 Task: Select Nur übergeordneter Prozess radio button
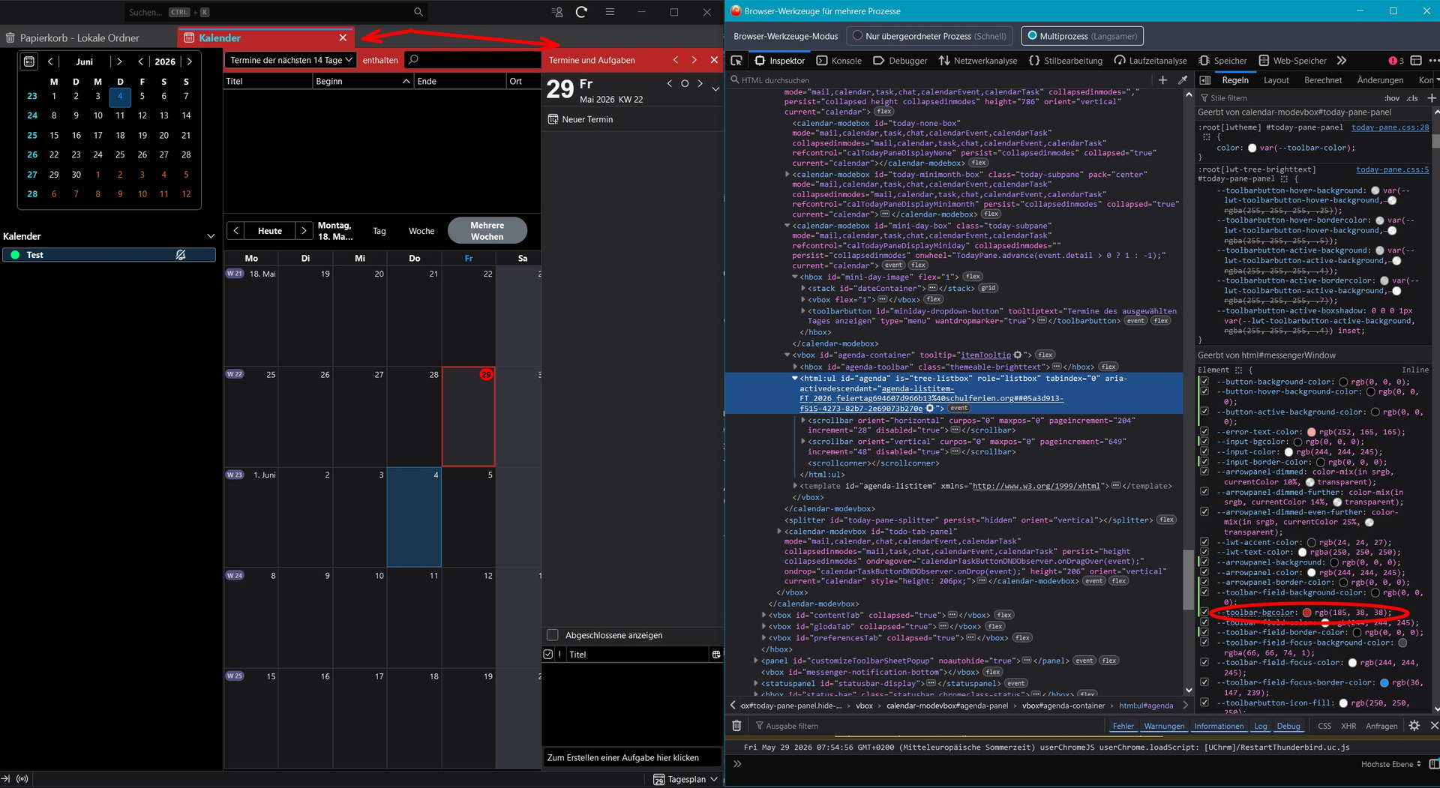click(858, 35)
